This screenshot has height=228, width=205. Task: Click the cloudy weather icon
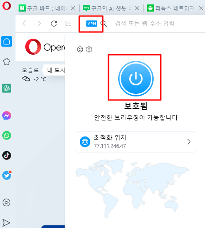pyautogui.click(x=26, y=79)
